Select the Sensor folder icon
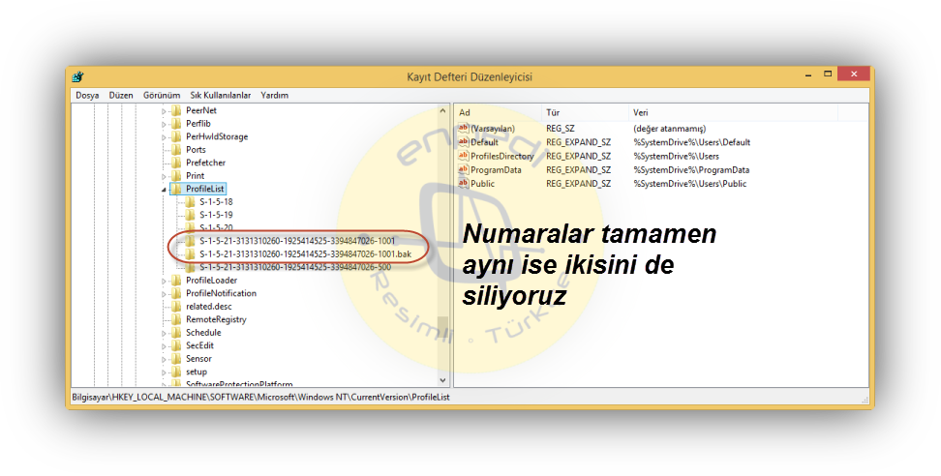This screenshot has width=941, height=476. pyautogui.click(x=176, y=359)
